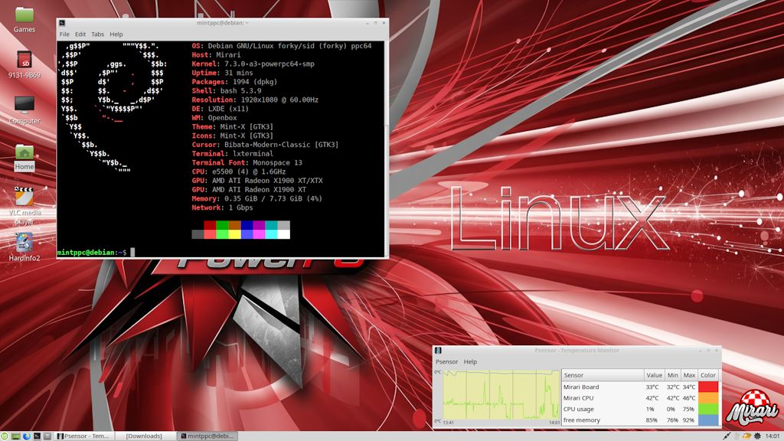Switch to Psensor taskbar window button
784x441 pixels.
[83, 436]
